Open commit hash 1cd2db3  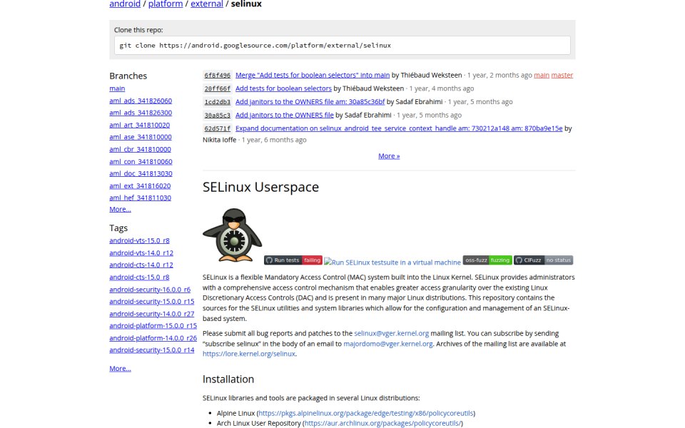click(217, 102)
